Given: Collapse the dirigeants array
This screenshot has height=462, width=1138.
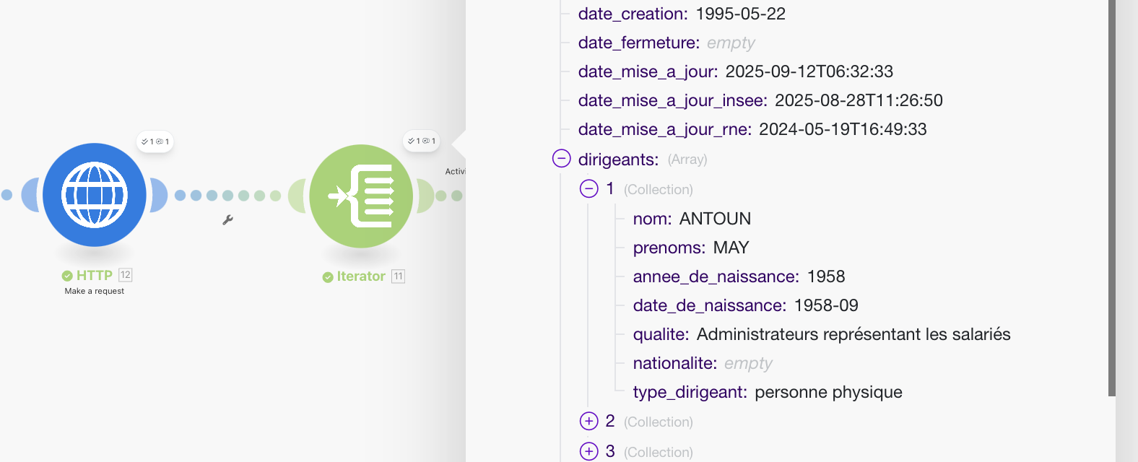Looking at the screenshot, I should pos(562,159).
